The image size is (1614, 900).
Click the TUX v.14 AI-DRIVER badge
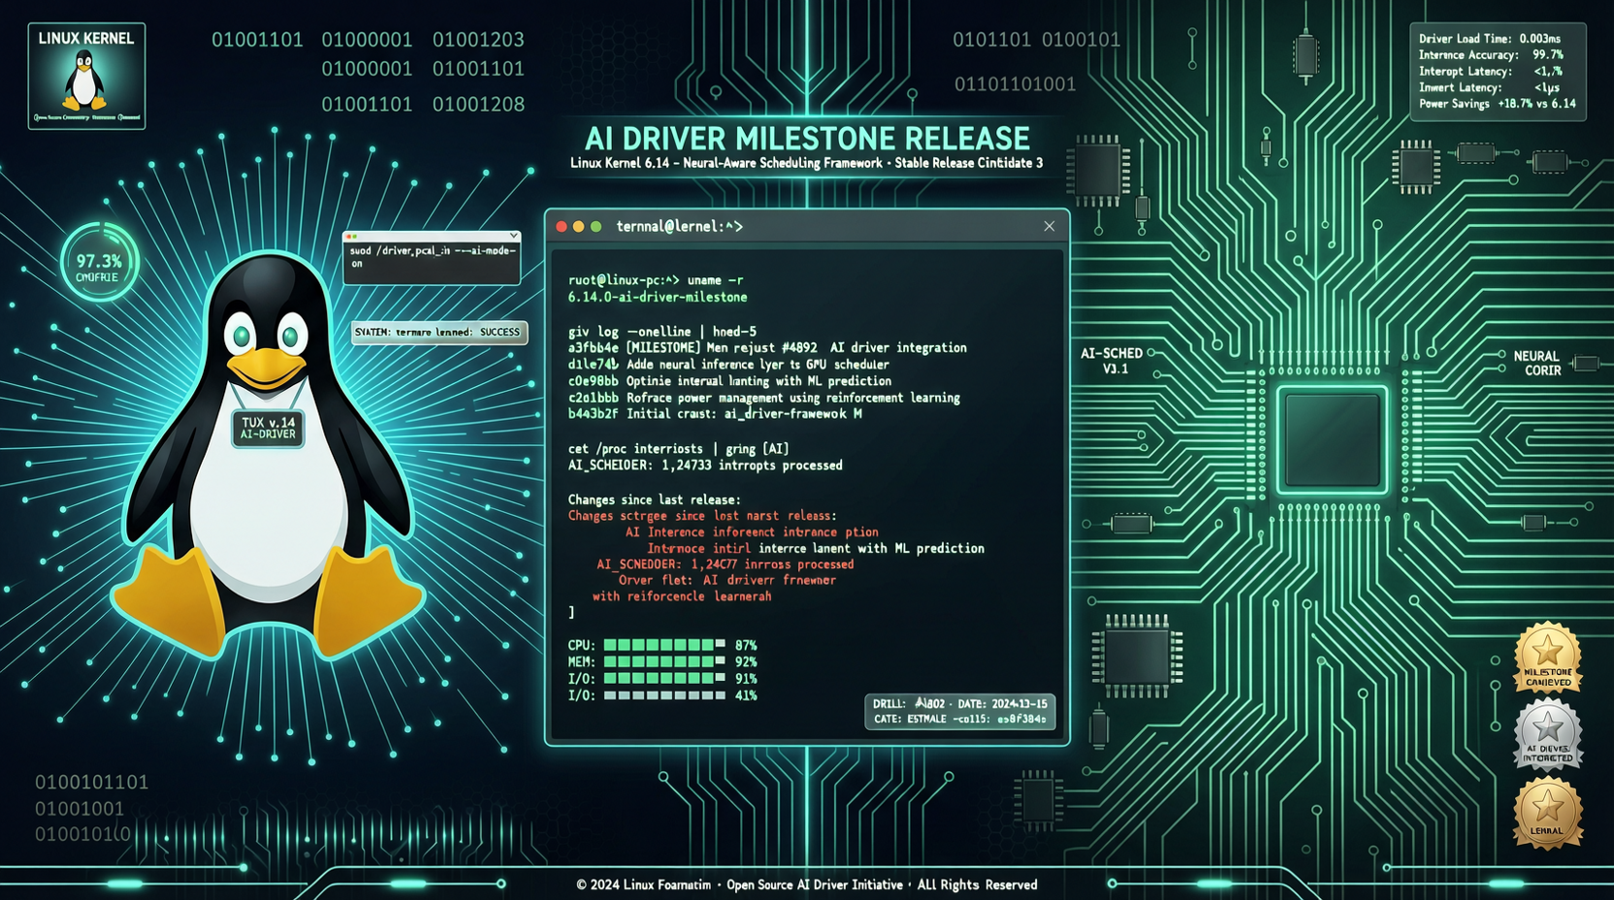tap(268, 429)
